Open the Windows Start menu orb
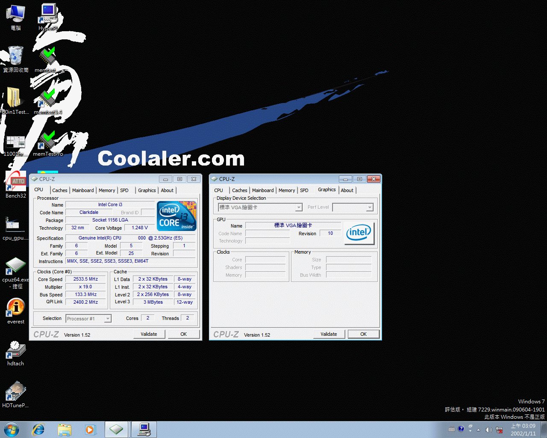The image size is (547, 438). coord(12,429)
